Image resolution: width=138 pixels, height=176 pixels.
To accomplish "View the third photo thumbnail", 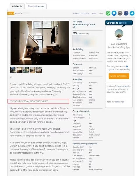I will click(x=26, y=70).
